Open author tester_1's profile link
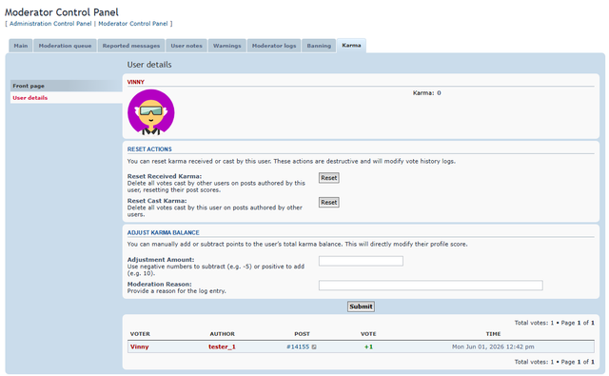609x376 pixels. point(222,346)
